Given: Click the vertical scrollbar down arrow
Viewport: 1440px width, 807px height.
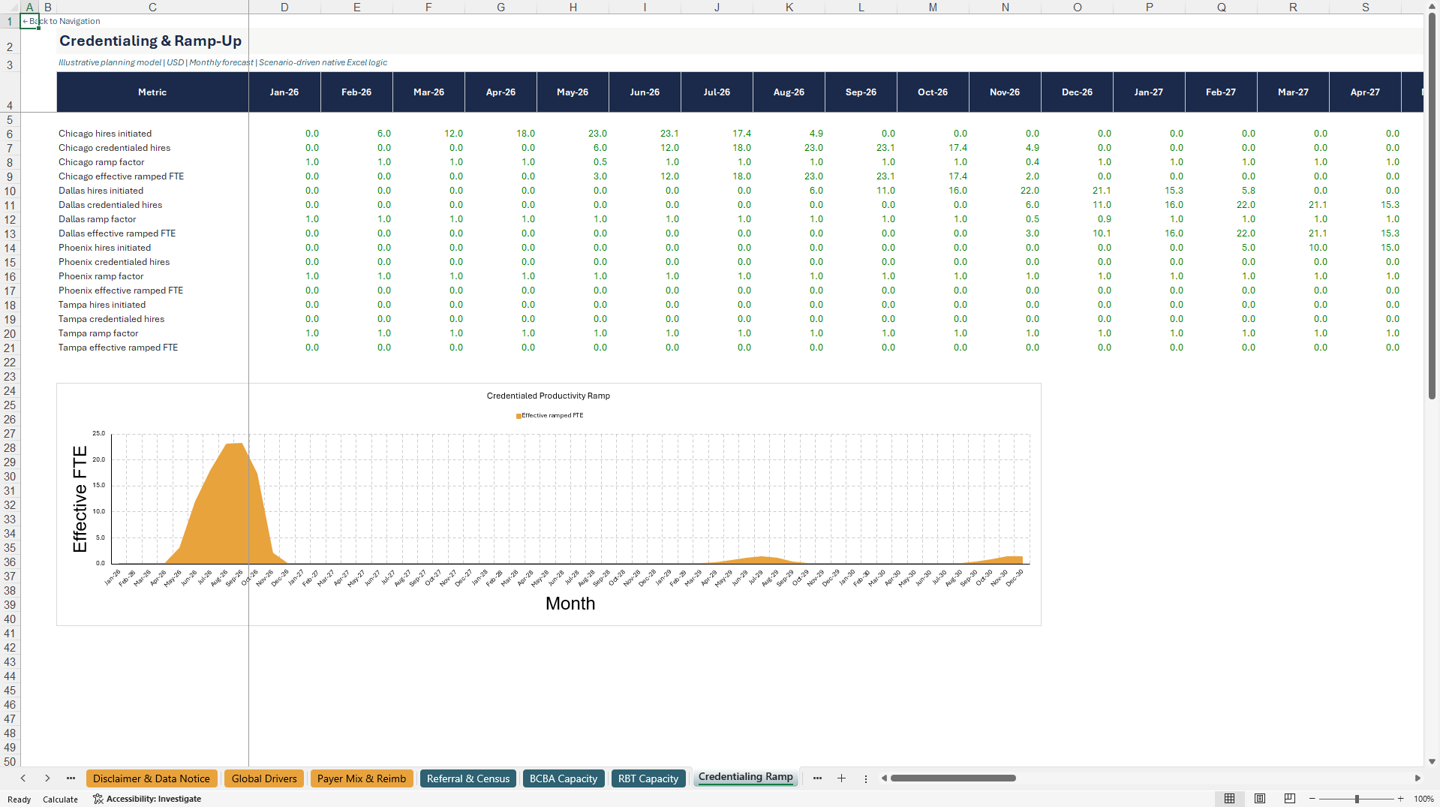Looking at the screenshot, I should (1432, 761).
